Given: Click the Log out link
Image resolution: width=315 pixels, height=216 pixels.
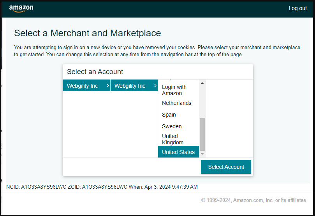Looking at the screenshot, I should tap(297, 8).
